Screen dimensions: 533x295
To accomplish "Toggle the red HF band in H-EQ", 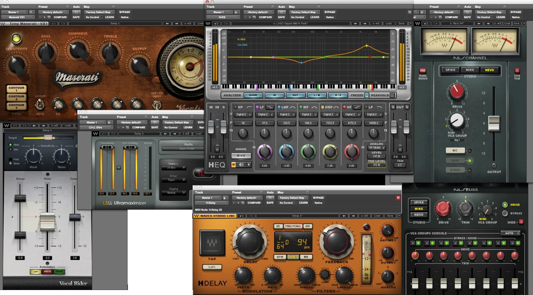I will tap(344, 107).
